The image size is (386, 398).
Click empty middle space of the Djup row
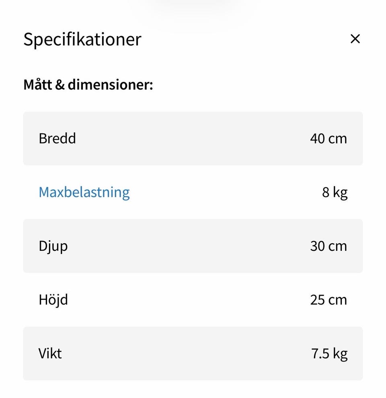[193, 246]
